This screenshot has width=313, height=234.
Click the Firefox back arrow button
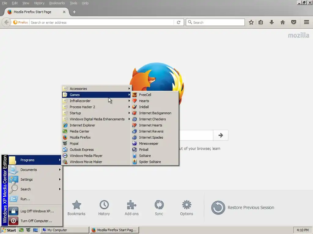pos(6,22)
